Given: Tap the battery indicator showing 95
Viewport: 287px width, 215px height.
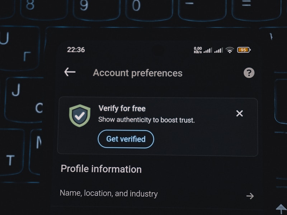Looking at the screenshot, I should (244, 50).
